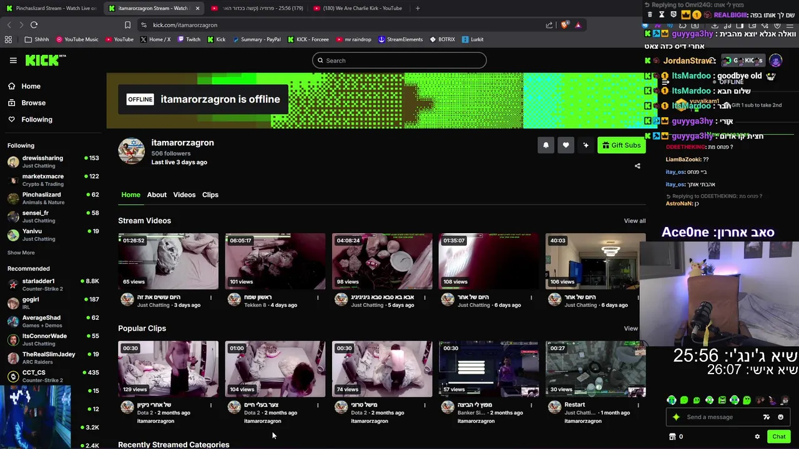Play the 01:26:52 stream video thumbnail
799x449 pixels.
click(169, 261)
